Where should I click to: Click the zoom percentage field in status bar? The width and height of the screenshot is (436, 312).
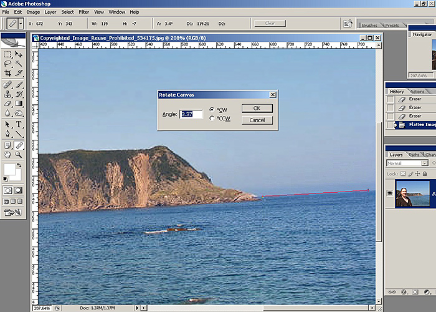click(x=42, y=308)
